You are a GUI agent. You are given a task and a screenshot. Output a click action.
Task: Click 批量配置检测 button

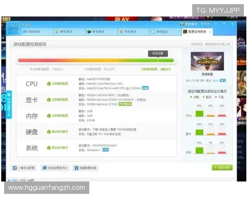click(86, 168)
